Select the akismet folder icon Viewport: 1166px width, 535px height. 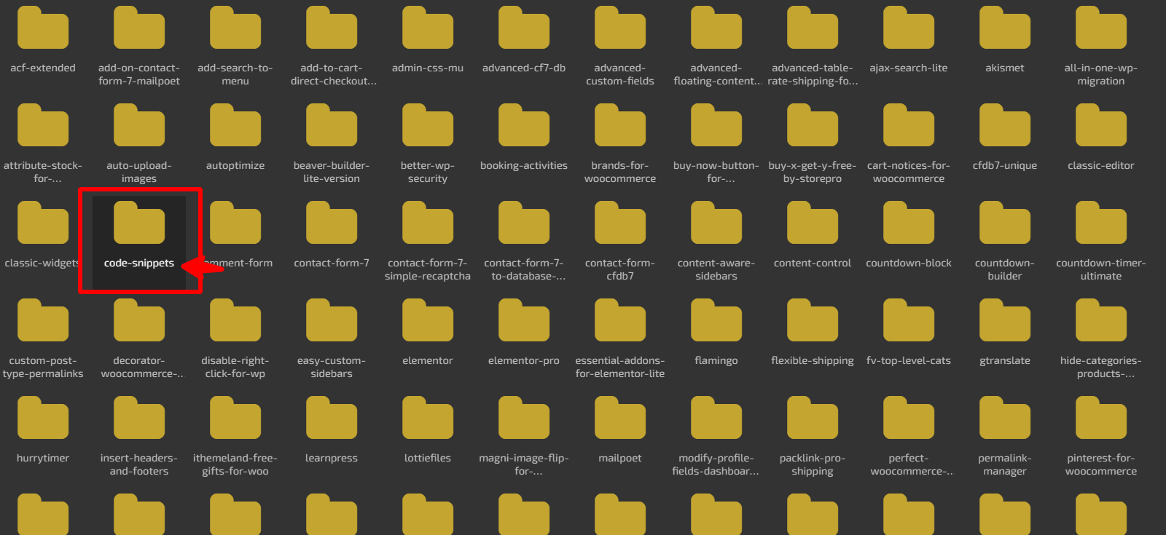(1005, 28)
